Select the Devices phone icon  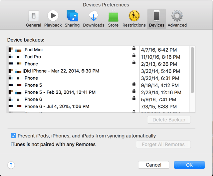[157, 16]
